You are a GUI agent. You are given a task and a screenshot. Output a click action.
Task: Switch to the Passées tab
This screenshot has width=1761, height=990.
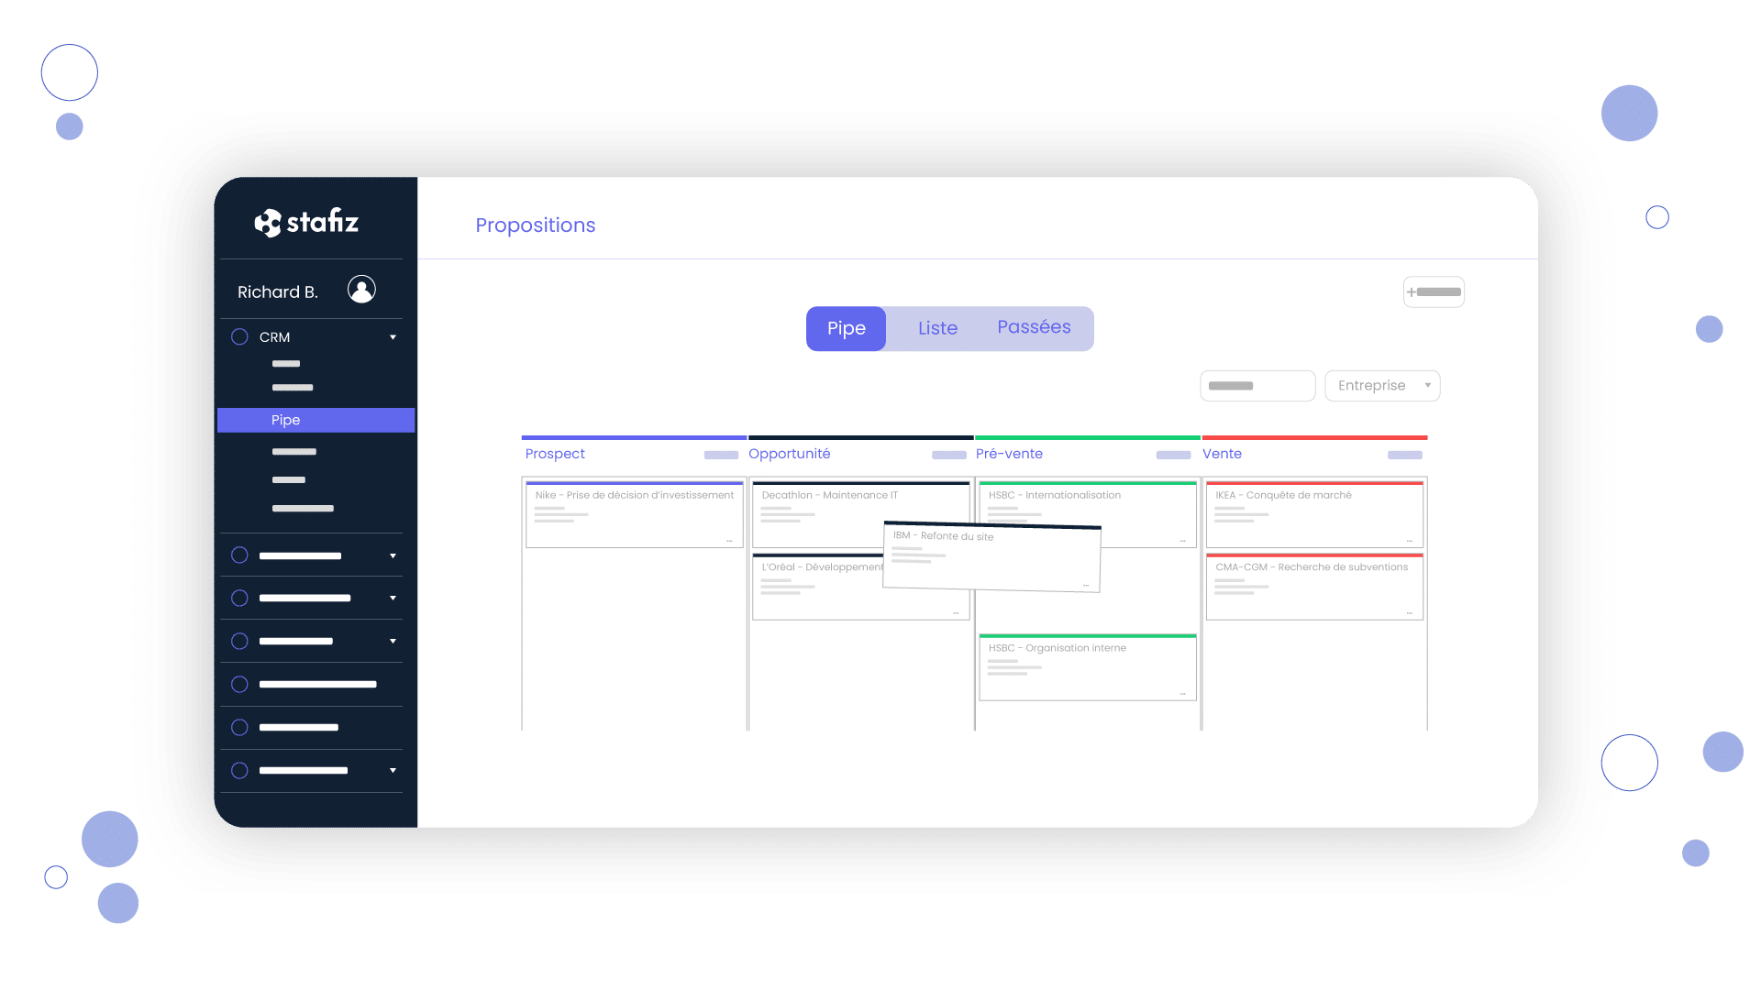click(x=1034, y=327)
